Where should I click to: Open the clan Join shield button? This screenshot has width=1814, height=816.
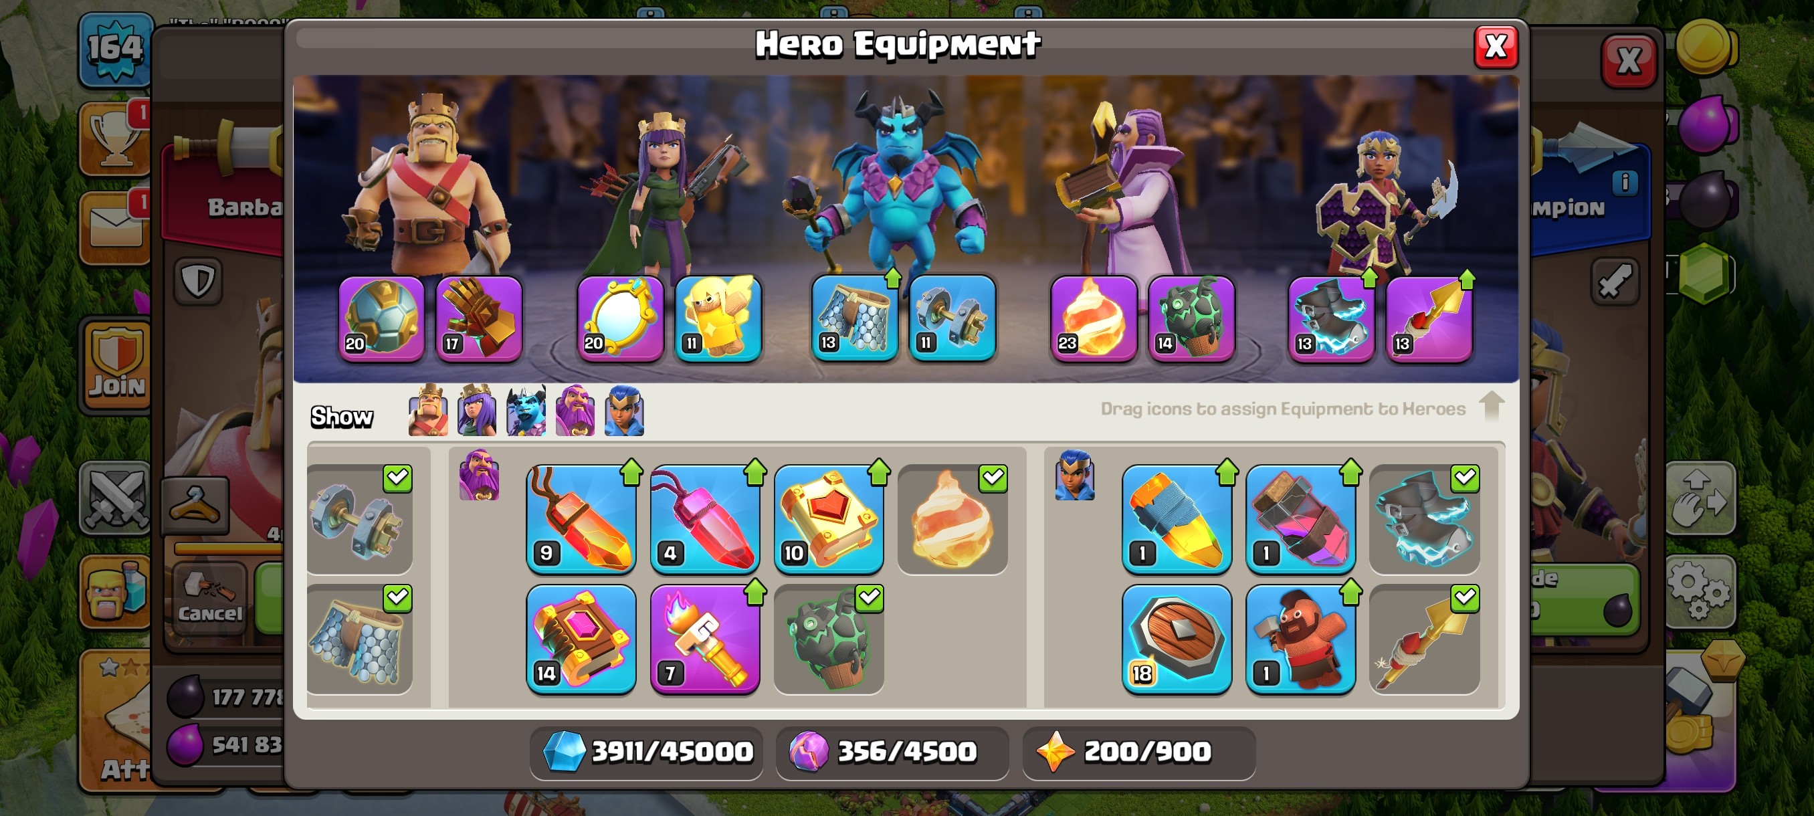(116, 365)
